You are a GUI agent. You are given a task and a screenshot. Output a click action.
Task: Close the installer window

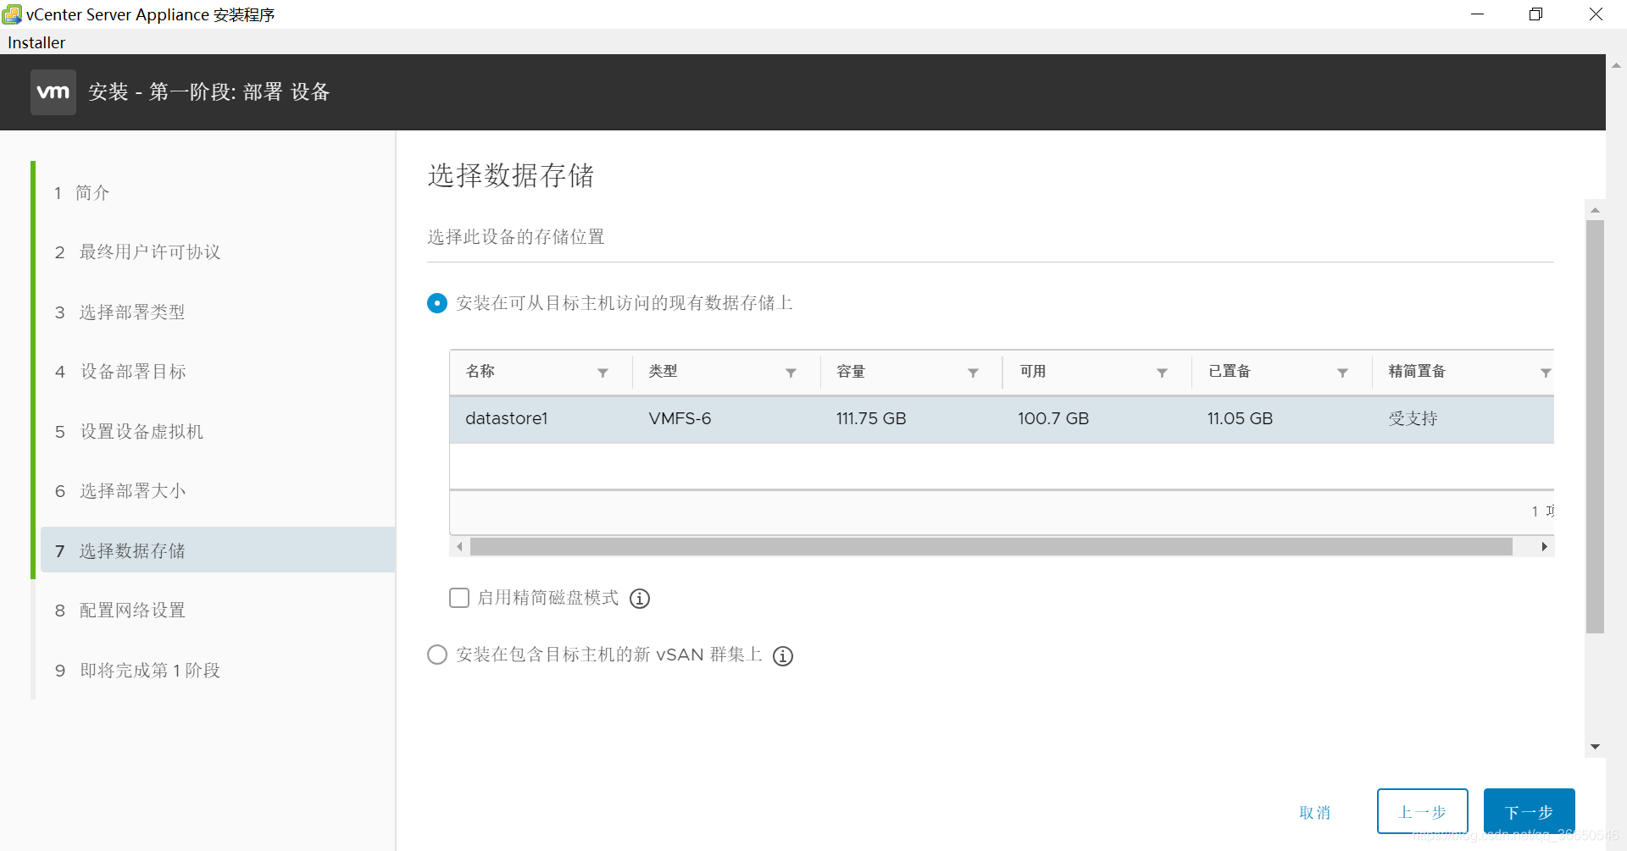(x=1596, y=14)
